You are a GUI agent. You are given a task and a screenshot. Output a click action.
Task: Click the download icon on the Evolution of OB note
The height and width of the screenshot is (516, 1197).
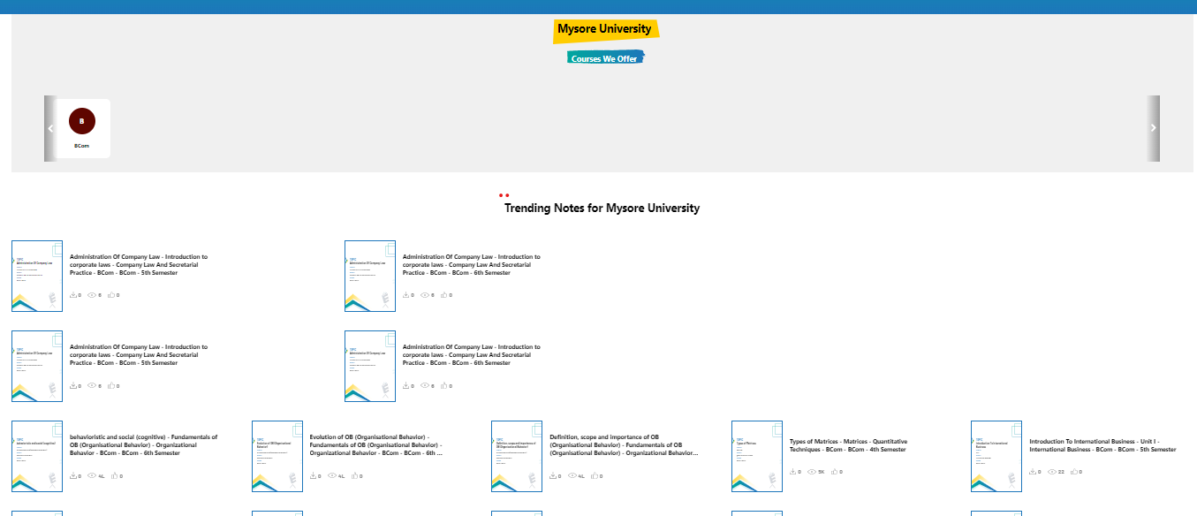pos(314,474)
